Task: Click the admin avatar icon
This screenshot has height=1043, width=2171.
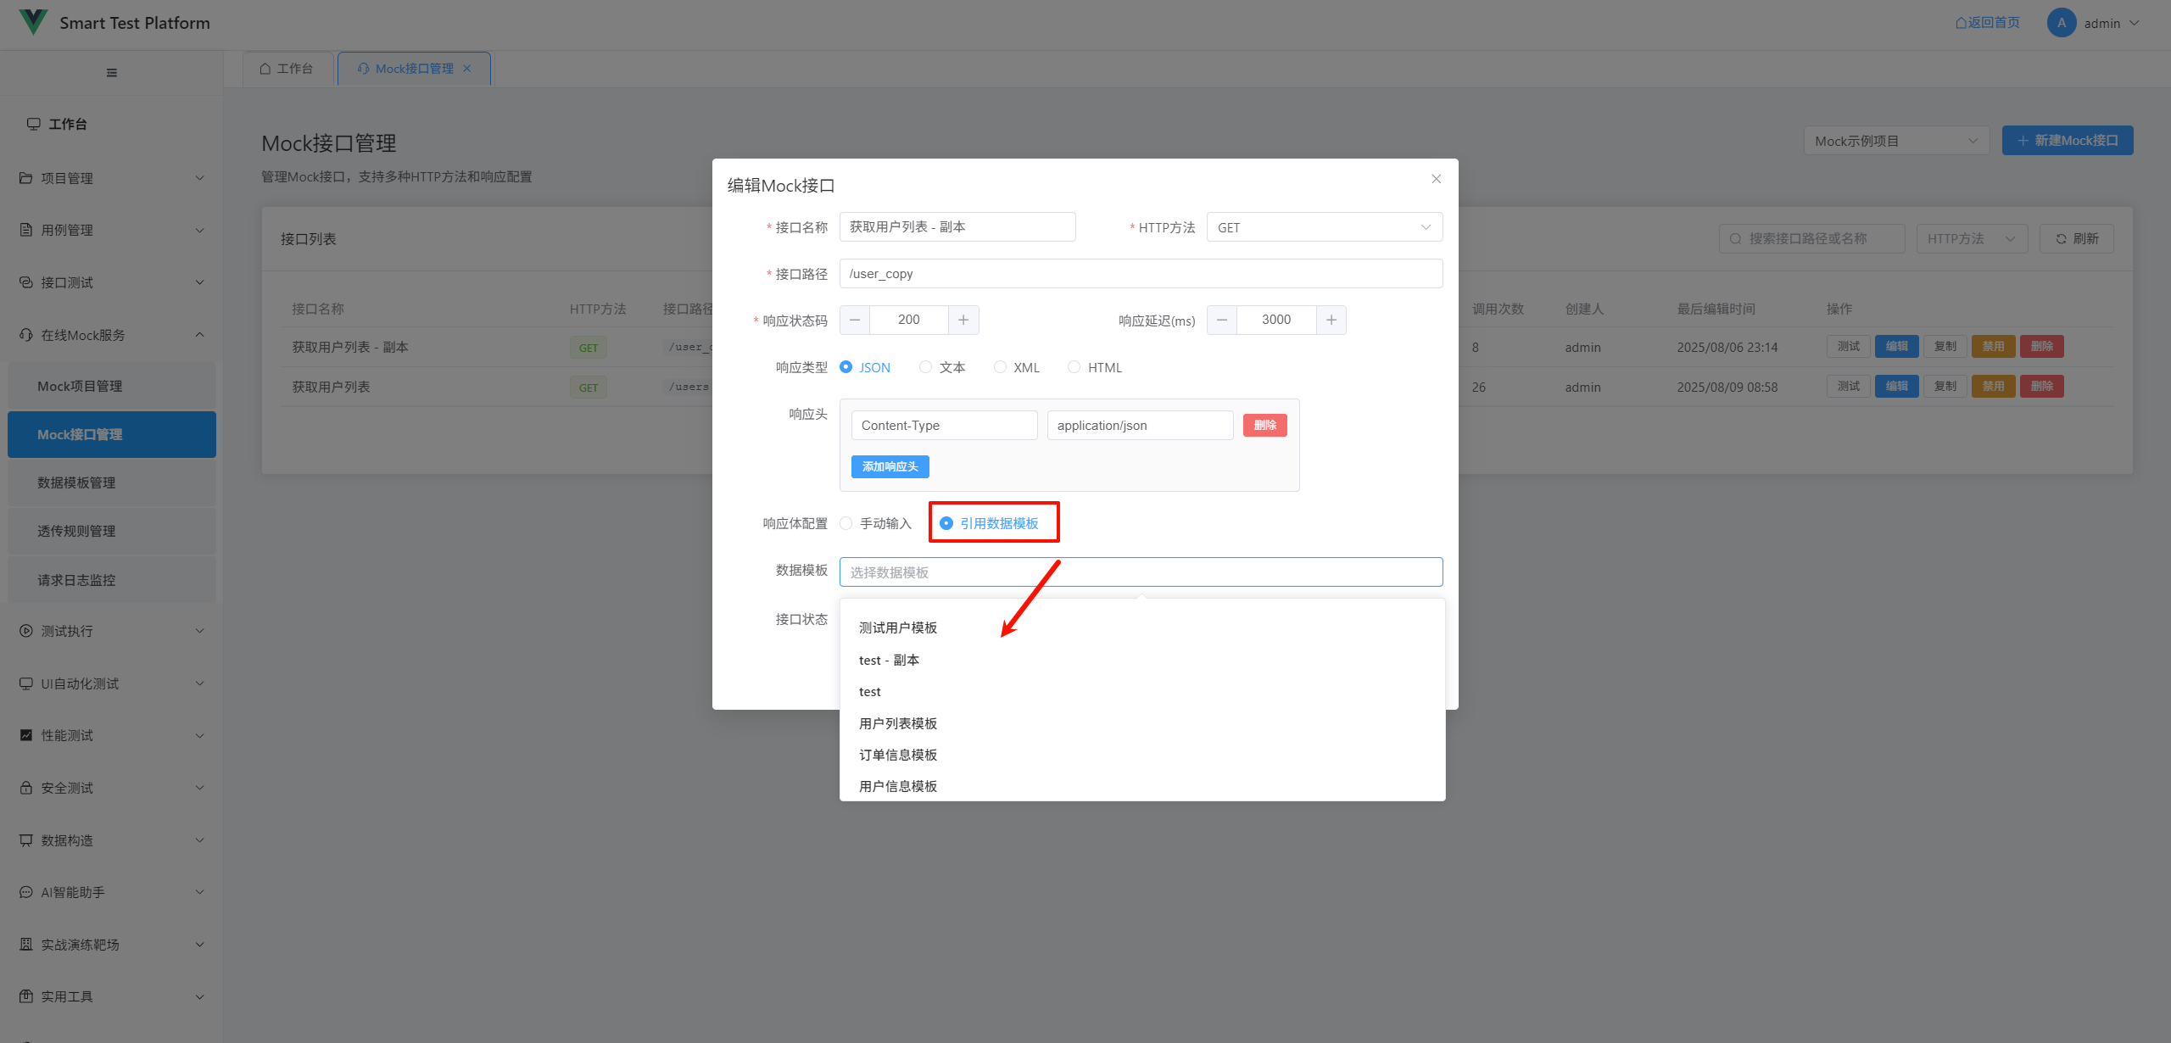Action: (x=2061, y=23)
